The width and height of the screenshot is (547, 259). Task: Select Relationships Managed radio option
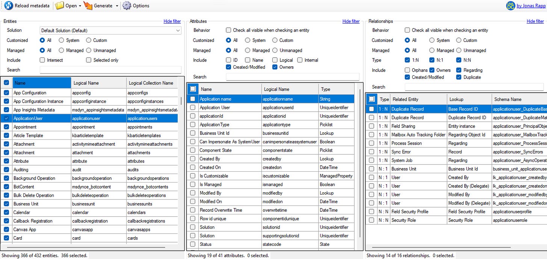[432, 50]
